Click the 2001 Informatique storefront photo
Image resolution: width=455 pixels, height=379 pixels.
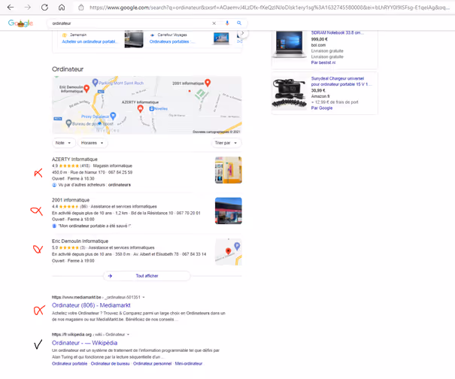pyautogui.click(x=229, y=211)
